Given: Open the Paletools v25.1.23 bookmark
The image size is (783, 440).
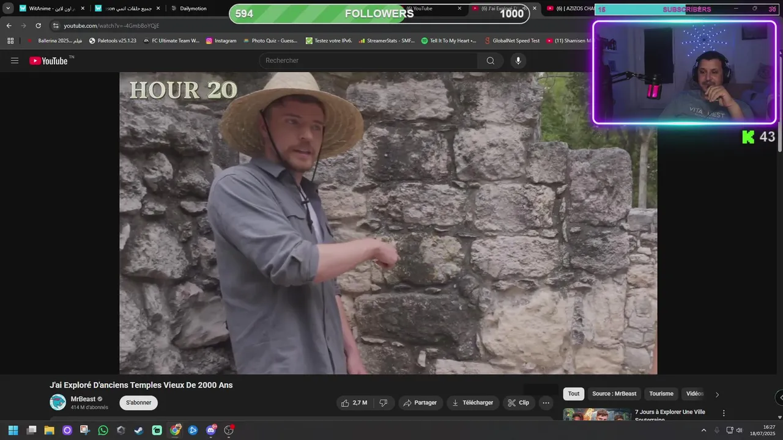Looking at the screenshot, I should point(113,41).
